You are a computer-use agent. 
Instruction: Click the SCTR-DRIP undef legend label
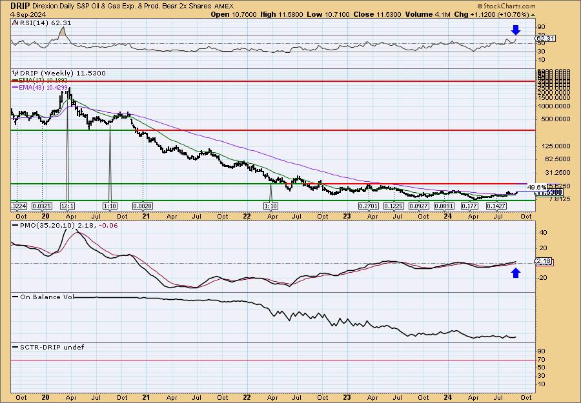coord(52,347)
